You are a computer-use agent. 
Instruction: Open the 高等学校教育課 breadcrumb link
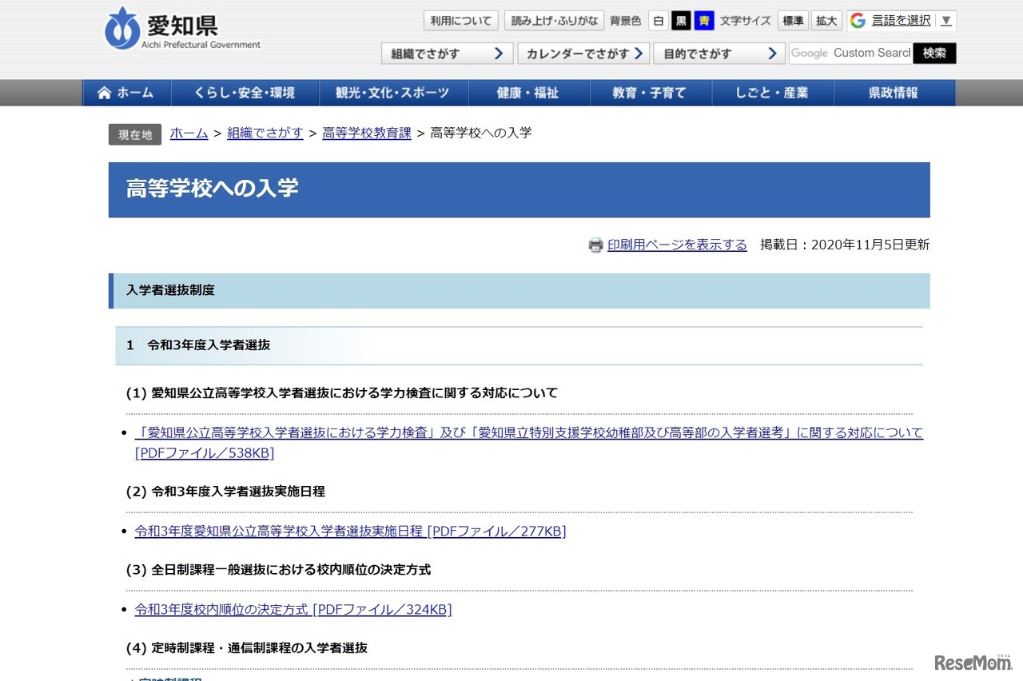point(366,133)
